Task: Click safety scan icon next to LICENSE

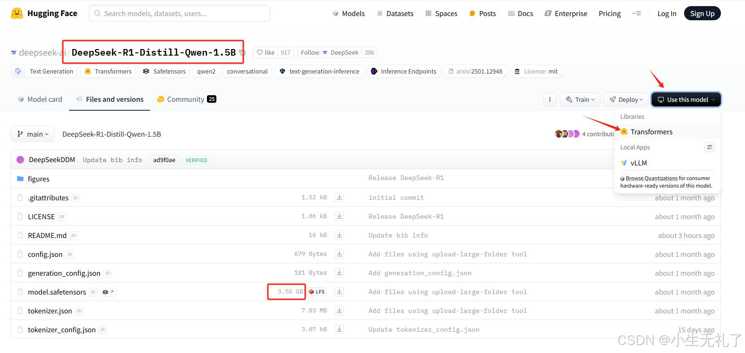Action: pos(62,217)
